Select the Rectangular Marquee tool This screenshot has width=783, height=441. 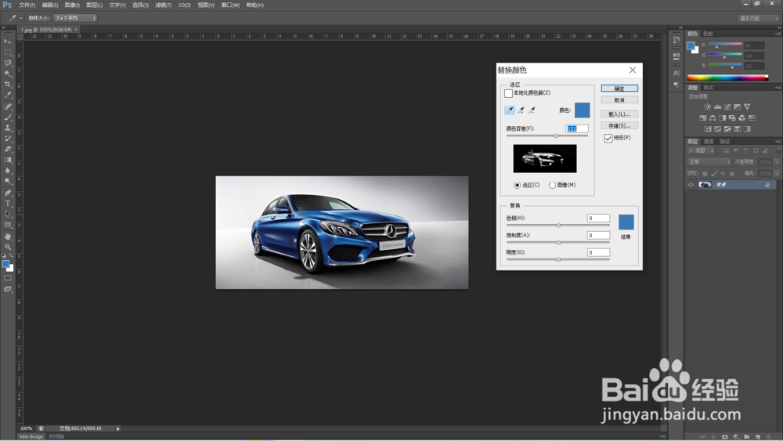coord(8,52)
